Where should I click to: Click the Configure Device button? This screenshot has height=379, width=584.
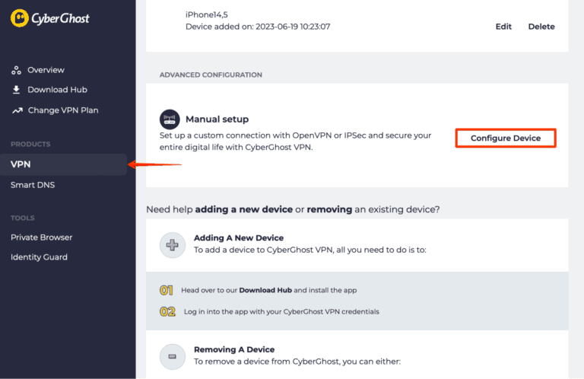(x=506, y=138)
